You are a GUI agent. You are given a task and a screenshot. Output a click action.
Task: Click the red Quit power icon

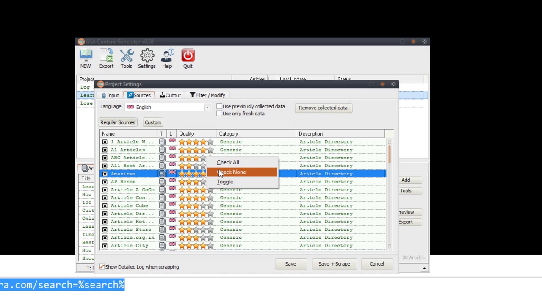pyautogui.click(x=188, y=58)
